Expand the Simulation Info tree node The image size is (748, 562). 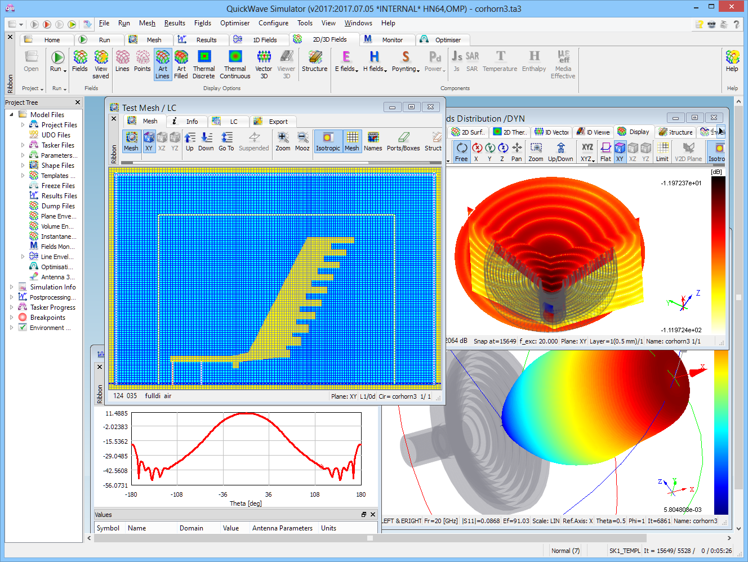12,287
